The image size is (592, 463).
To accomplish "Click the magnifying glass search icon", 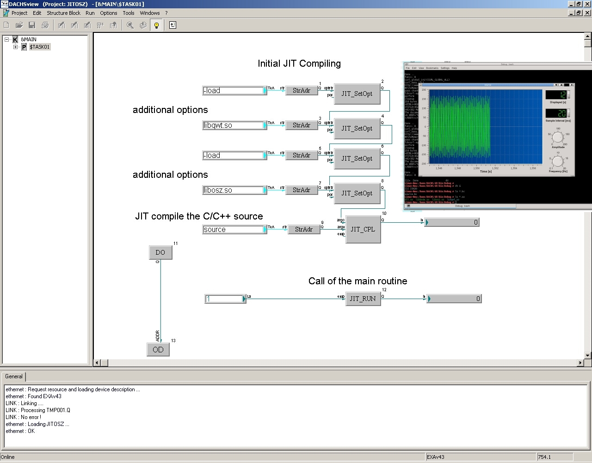I will click(x=130, y=25).
